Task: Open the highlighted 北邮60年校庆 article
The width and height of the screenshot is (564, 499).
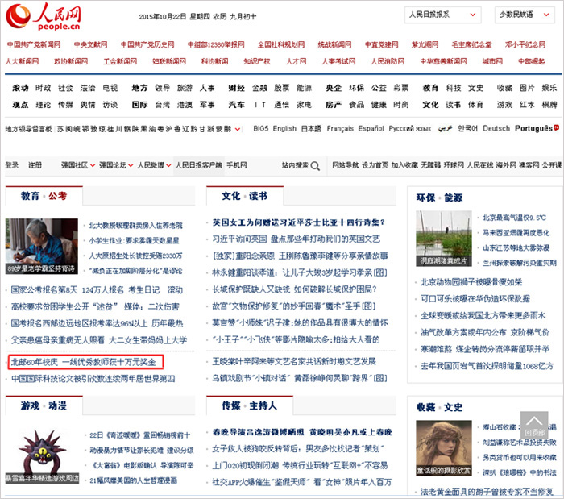Action: 84,363
